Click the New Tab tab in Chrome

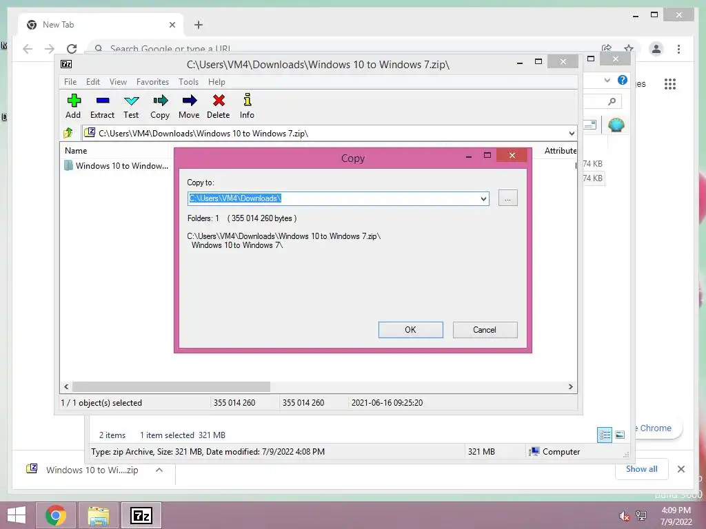coord(101,25)
